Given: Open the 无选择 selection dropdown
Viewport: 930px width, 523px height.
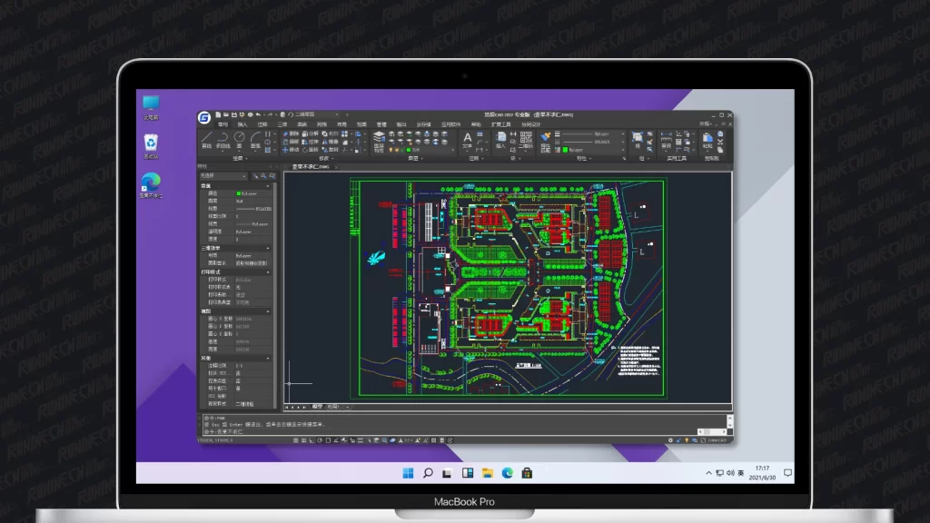Looking at the screenshot, I should tap(223, 176).
